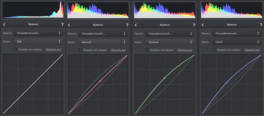Go back from the Красный channel curves panel
This screenshot has width=264, height=116.
(69, 25)
